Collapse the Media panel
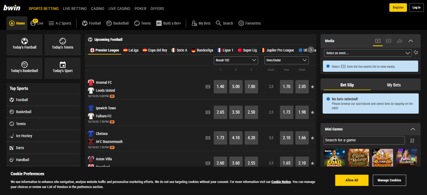This screenshot has width=427, height=195. coord(411,41)
